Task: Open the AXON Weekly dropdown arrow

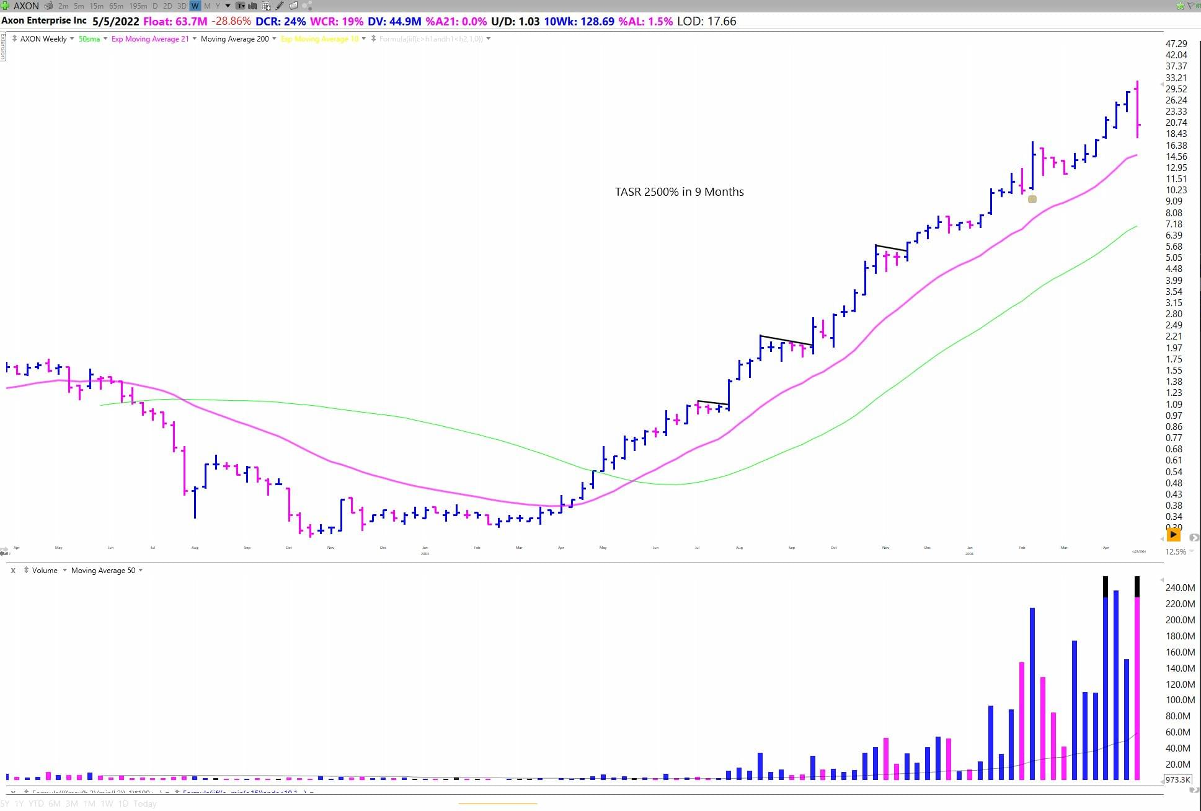Action: pyautogui.click(x=72, y=38)
